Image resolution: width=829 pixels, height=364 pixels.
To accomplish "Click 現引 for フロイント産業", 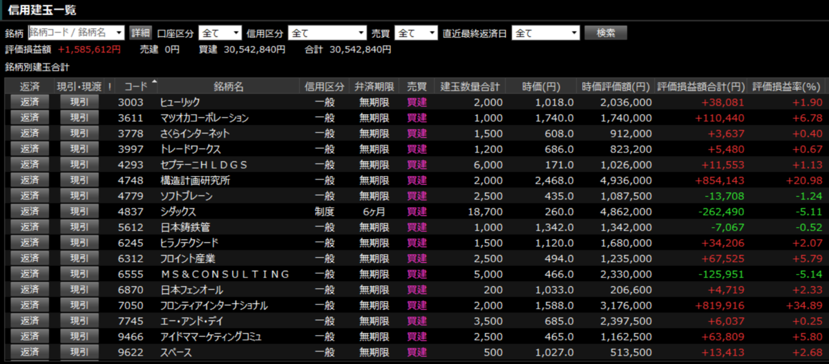I will 79,258.
